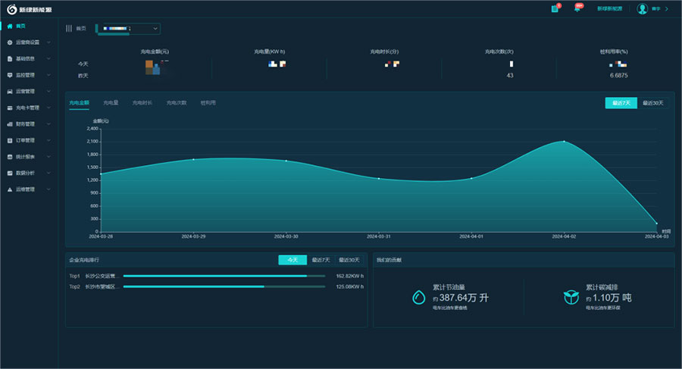The width and height of the screenshot is (682, 369).
Task: Click the user avatar icon
Action: click(643, 9)
